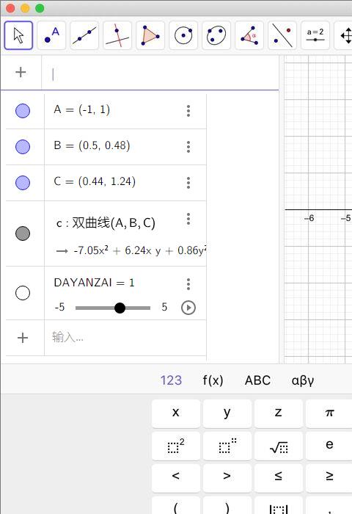
Task: Select the Line through two points tool
Action: tap(84, 35)
